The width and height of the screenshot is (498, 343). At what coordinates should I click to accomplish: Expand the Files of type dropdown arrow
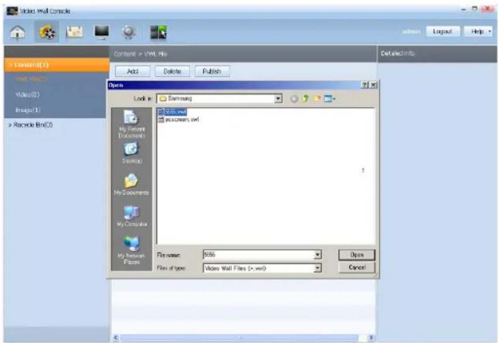click(x=317, y=269)
